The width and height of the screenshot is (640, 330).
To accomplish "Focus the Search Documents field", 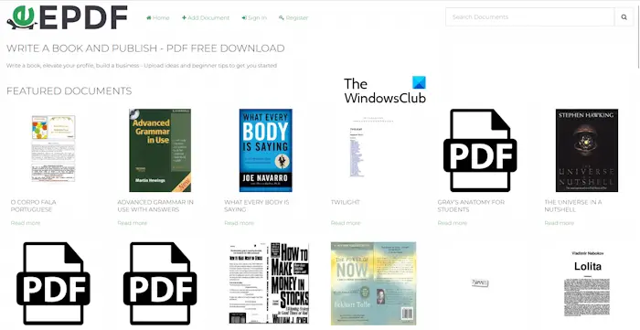I will (x=529, y=17).
